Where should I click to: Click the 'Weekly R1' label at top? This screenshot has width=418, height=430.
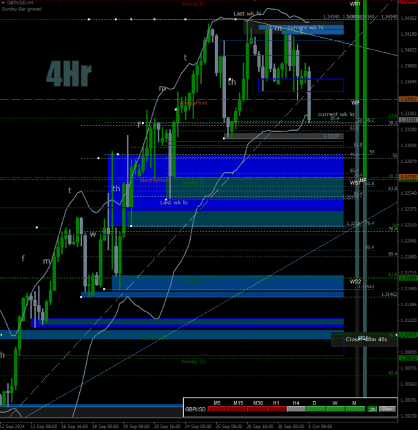194,4
